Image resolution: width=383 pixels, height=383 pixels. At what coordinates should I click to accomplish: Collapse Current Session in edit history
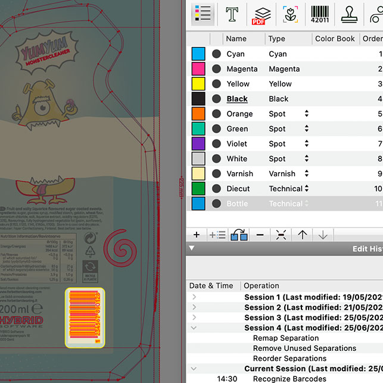[x=194, y=368]
